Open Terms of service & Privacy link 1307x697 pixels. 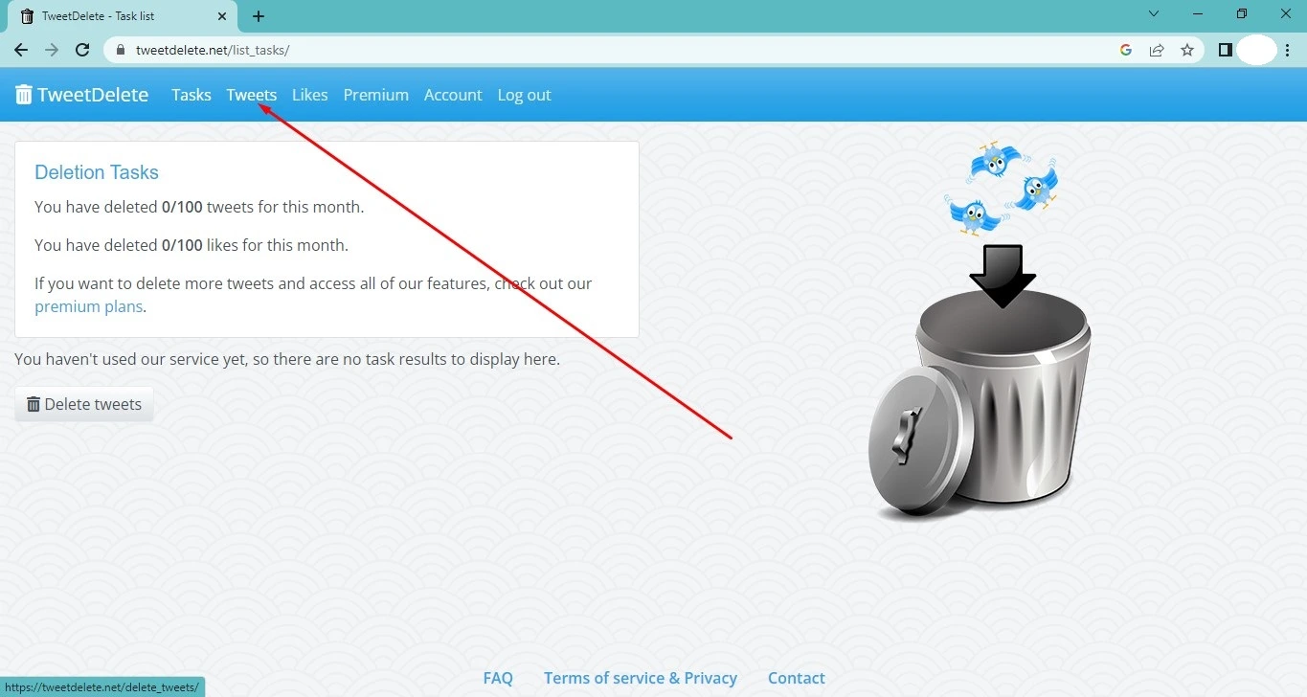tap(641, 678)
